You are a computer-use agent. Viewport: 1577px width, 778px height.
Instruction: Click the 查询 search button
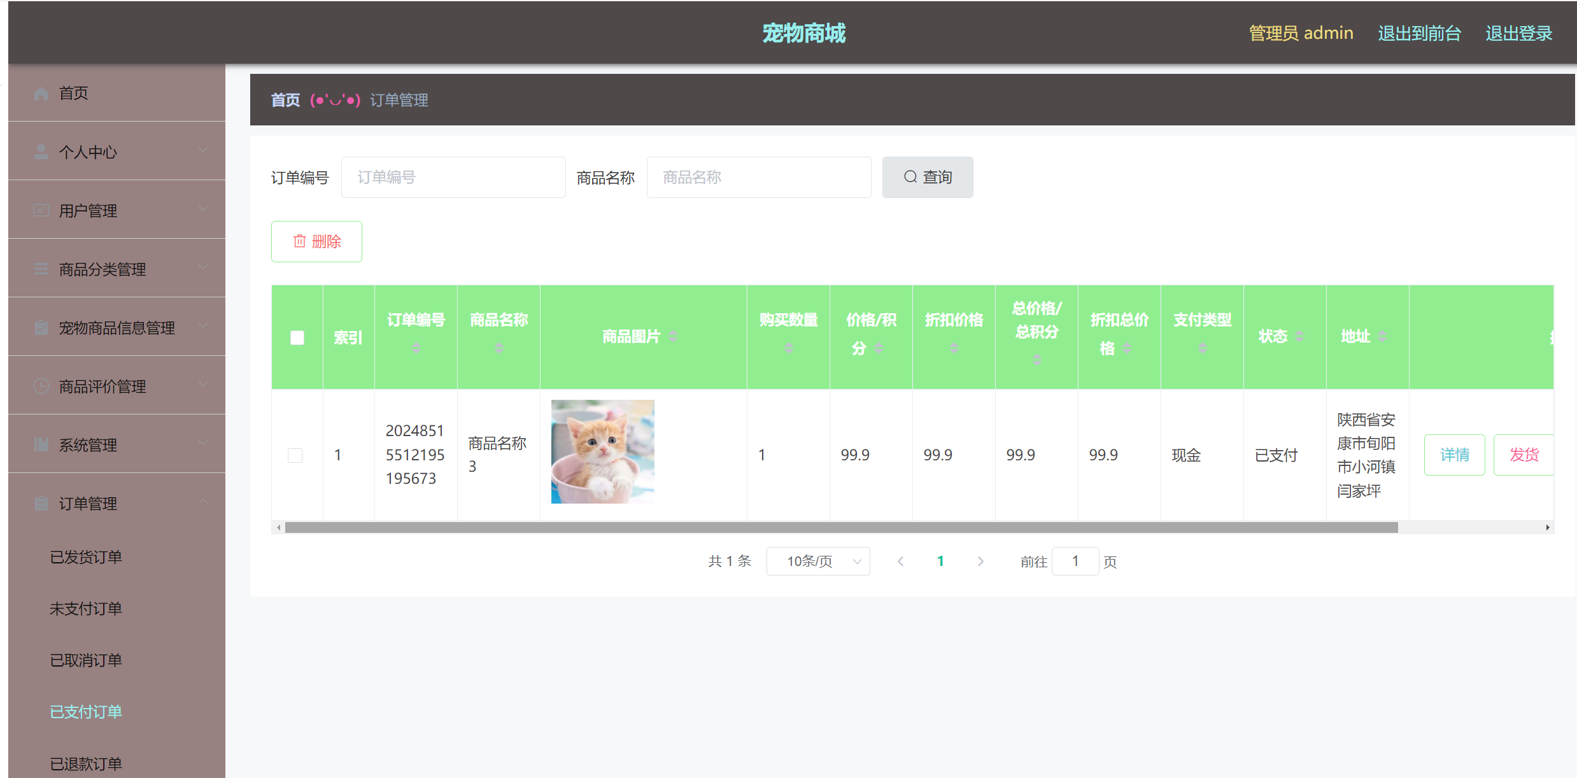(927, 177)
